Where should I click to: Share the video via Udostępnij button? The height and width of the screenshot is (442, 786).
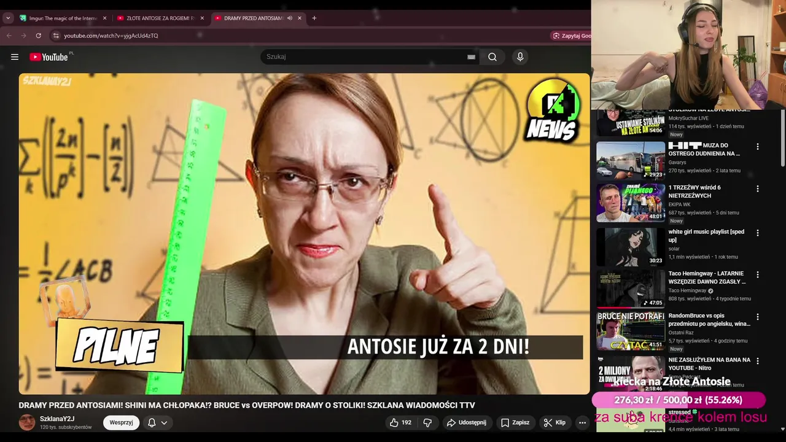[466, 422]
